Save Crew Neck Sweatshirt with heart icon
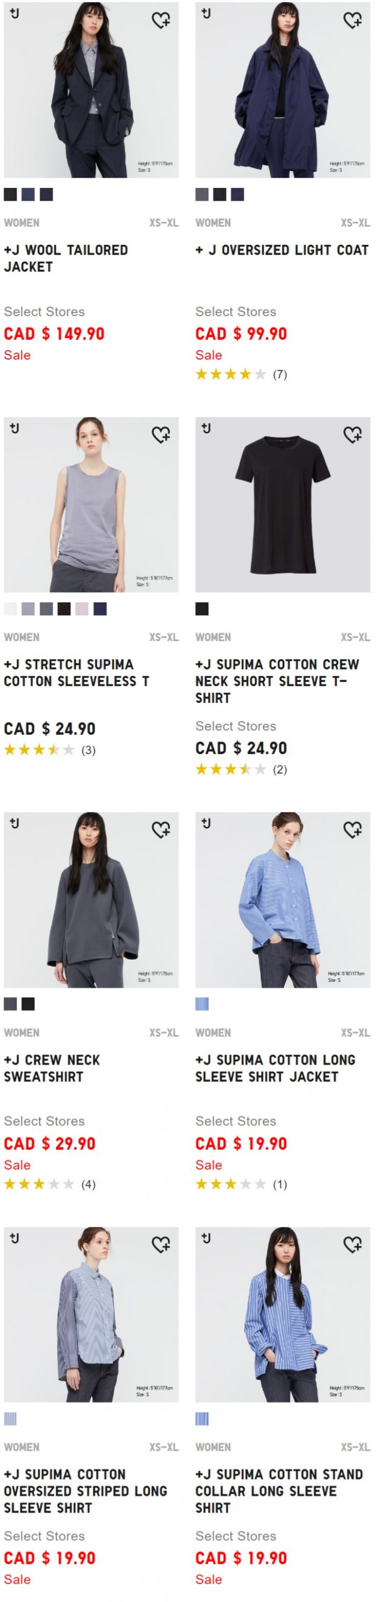376x1602 pixels. 161,830
